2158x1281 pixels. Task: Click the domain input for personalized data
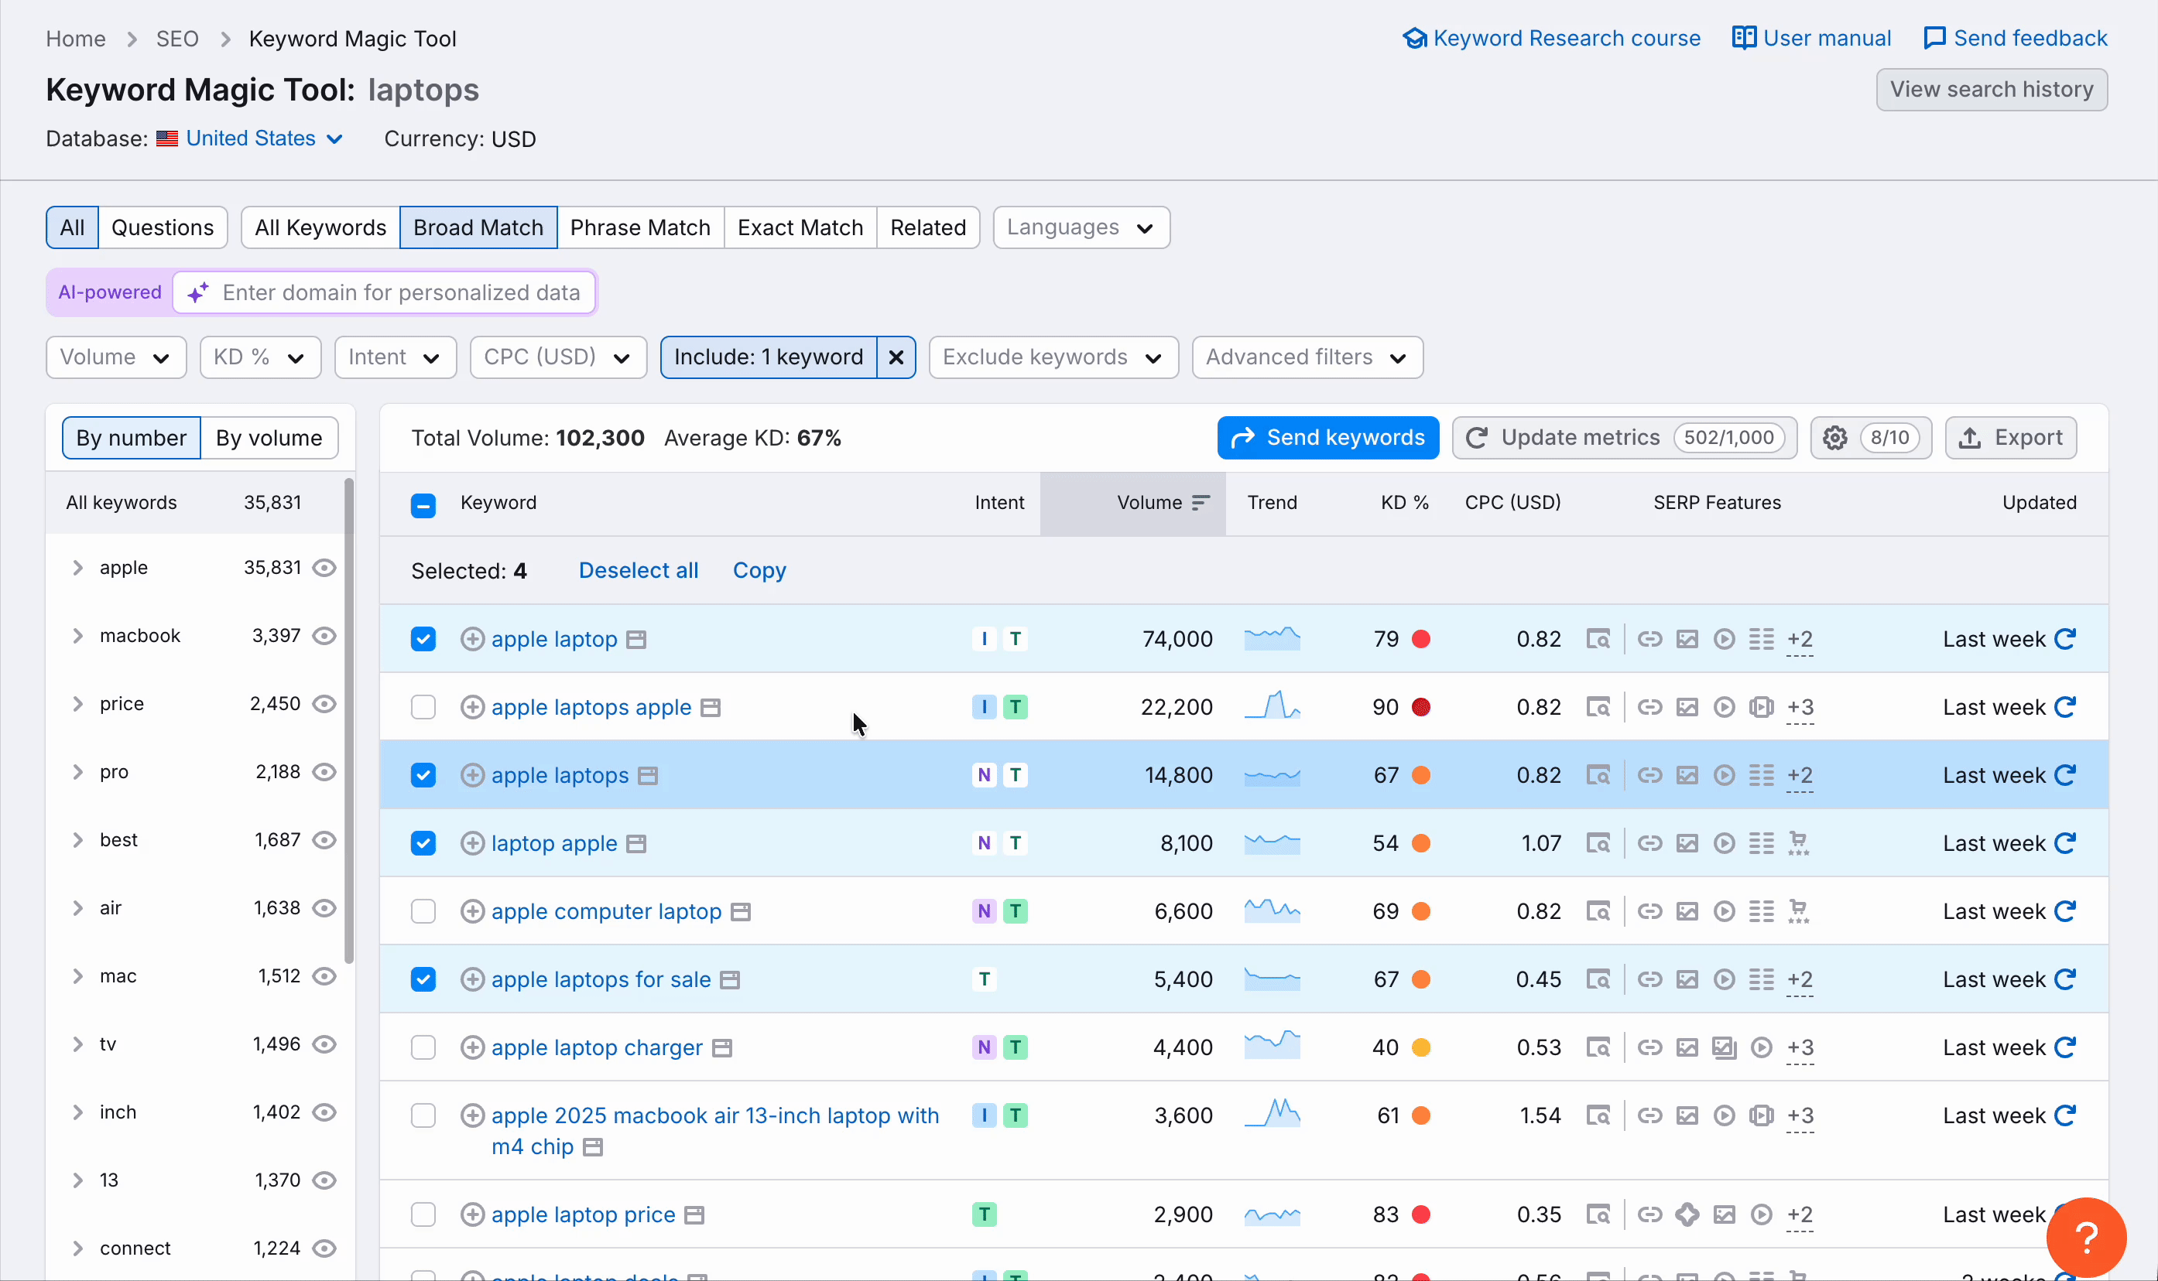pyautogui.click(x=402, y=292)
